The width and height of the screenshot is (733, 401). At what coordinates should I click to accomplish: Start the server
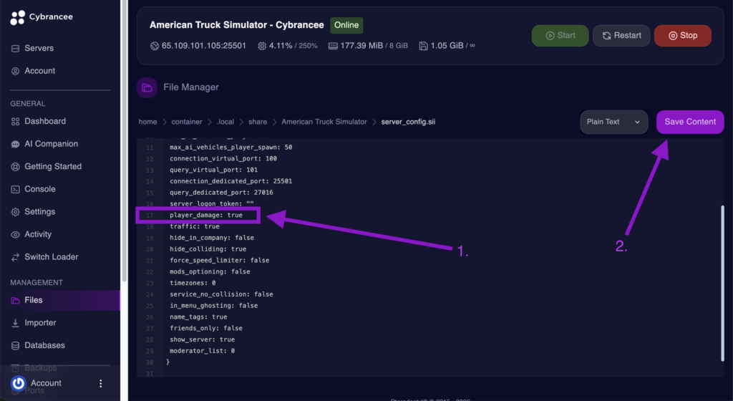[560, 36]
